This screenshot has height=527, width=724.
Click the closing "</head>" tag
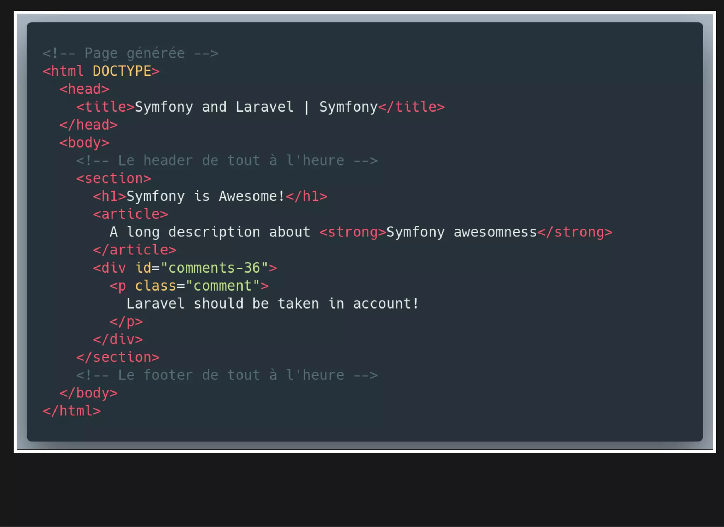tap(88, 125)
